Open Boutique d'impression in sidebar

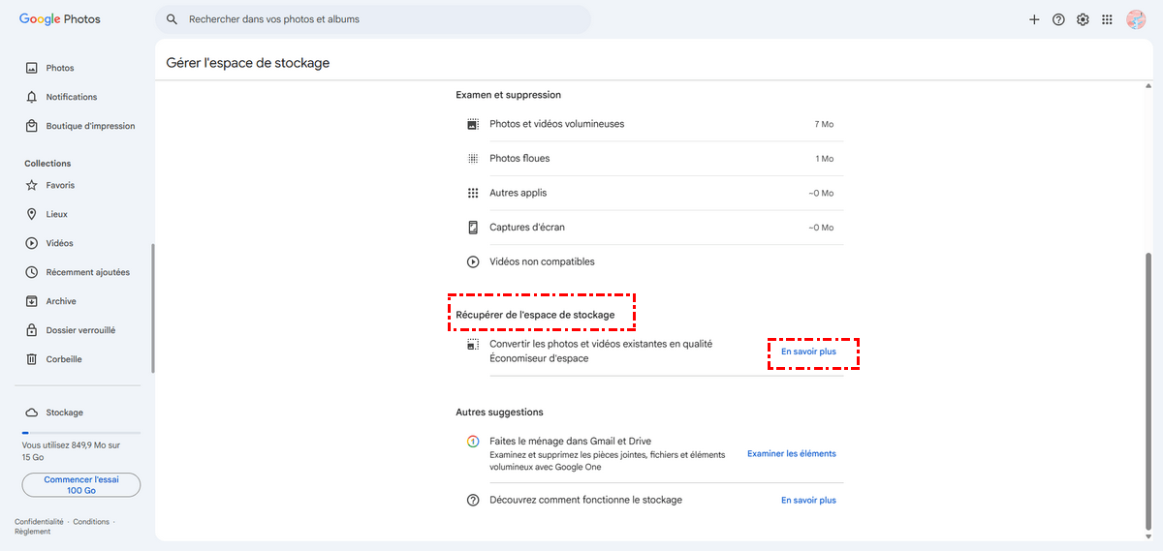[x=90, y=126]
